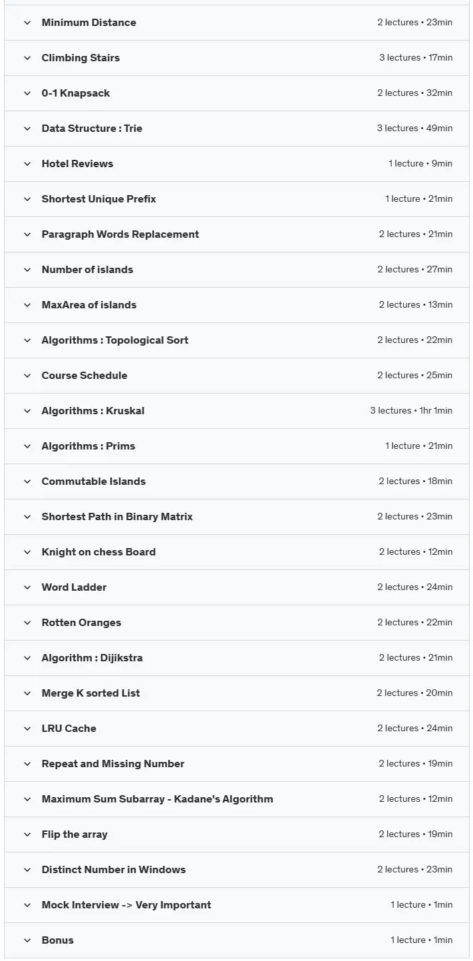Open Course Schedule section title
The width and height of the screenshot is (473, 961).
click(84, 376)
